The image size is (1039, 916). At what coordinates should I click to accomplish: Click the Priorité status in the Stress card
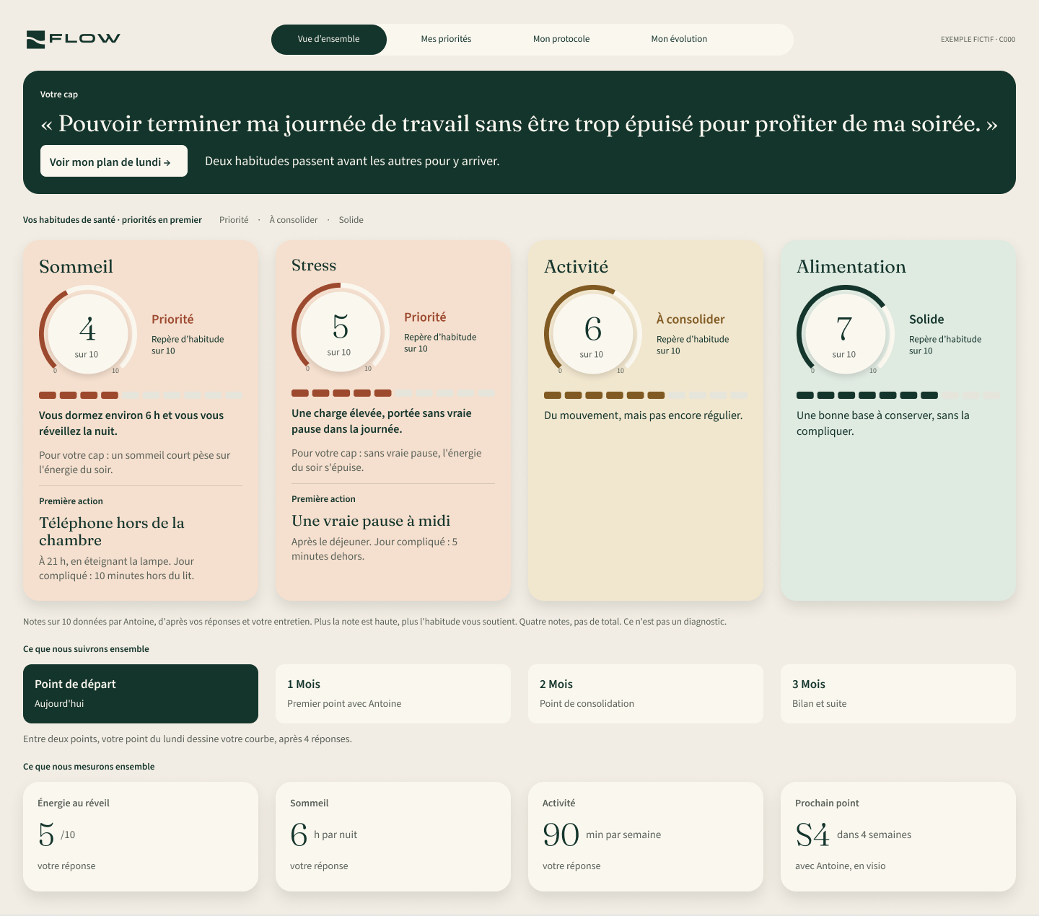coord(425,317)
